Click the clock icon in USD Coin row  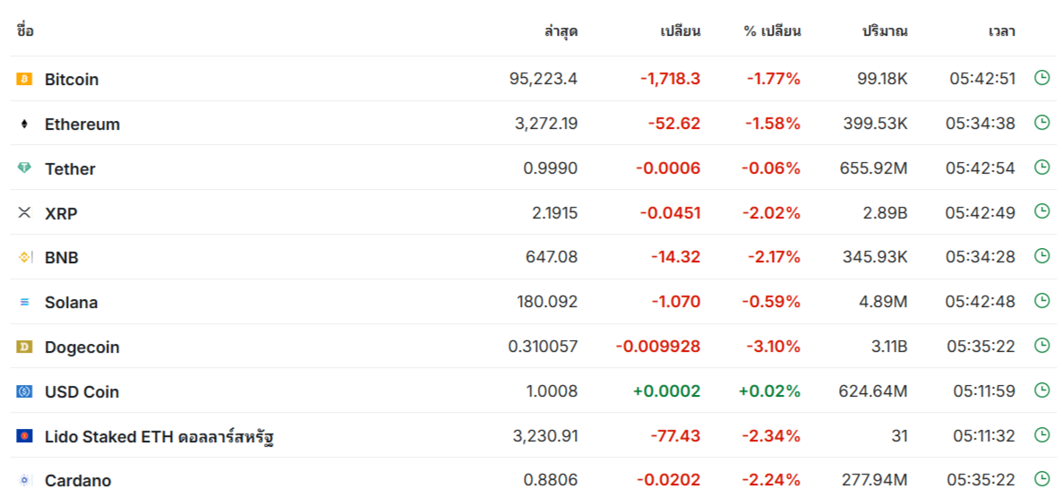[1041, 390]
